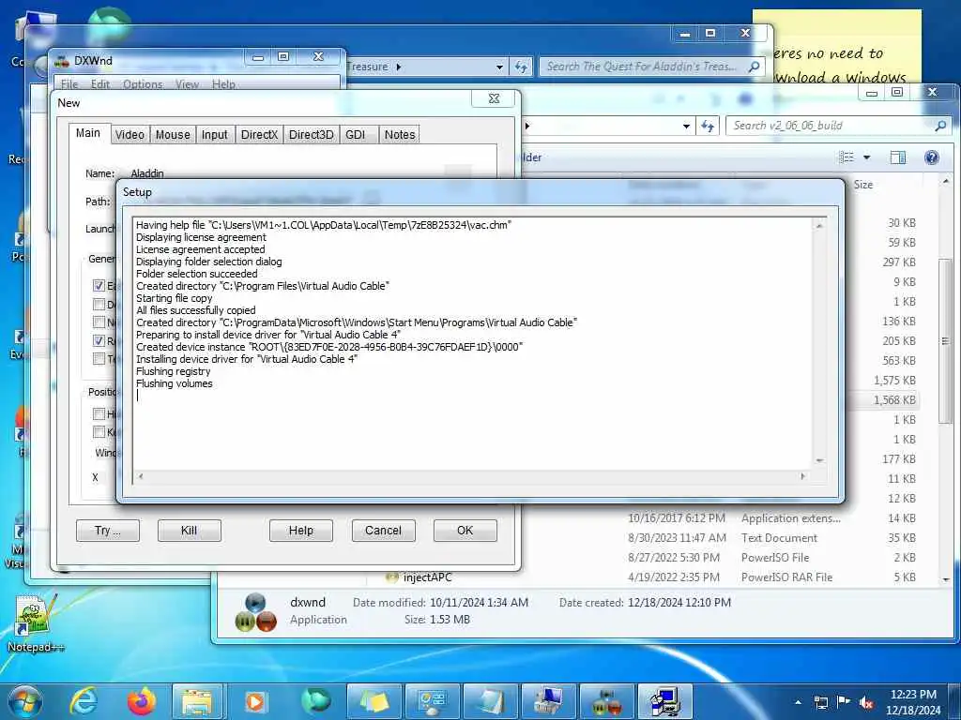The image size is (961, 720).
Task: Click the Help button in New dialog
Action: tap(301, 531)
